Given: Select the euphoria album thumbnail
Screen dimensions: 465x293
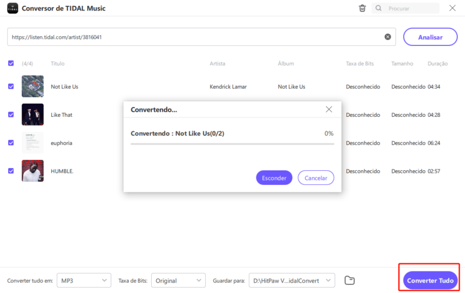Looking at the screenshot, I should [33, 142].
